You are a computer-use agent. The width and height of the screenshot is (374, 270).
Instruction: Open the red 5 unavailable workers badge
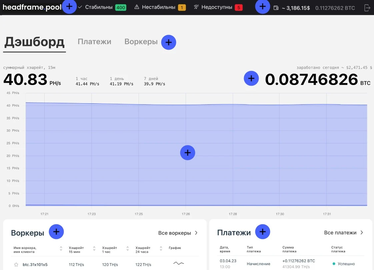pos(239,7)
